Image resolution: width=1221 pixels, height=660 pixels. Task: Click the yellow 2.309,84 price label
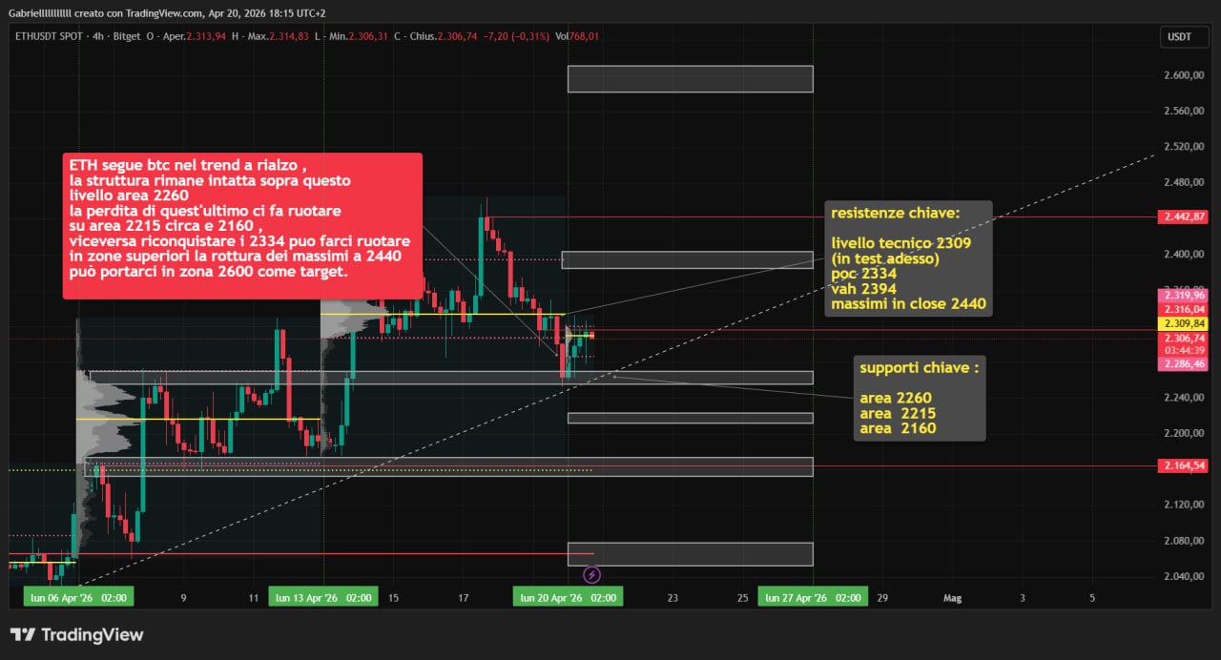tap(1185, 323)
